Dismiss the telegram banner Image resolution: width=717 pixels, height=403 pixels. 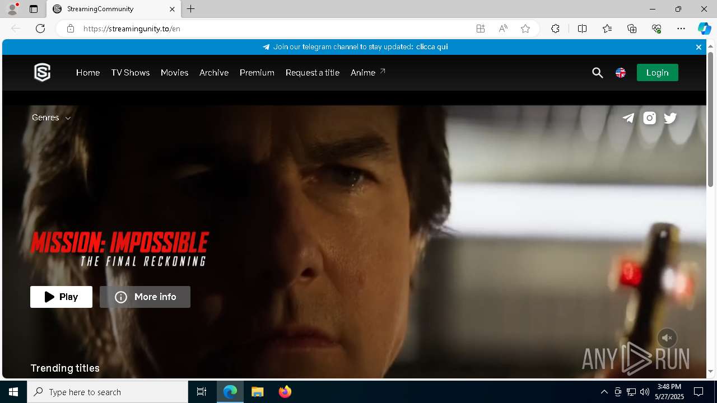pyautogui.click(x=699, y=47)
